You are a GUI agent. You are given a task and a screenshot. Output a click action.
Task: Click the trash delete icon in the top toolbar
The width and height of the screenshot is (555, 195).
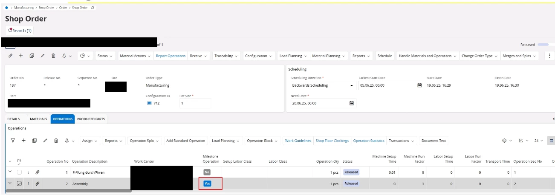coord(53,56)
